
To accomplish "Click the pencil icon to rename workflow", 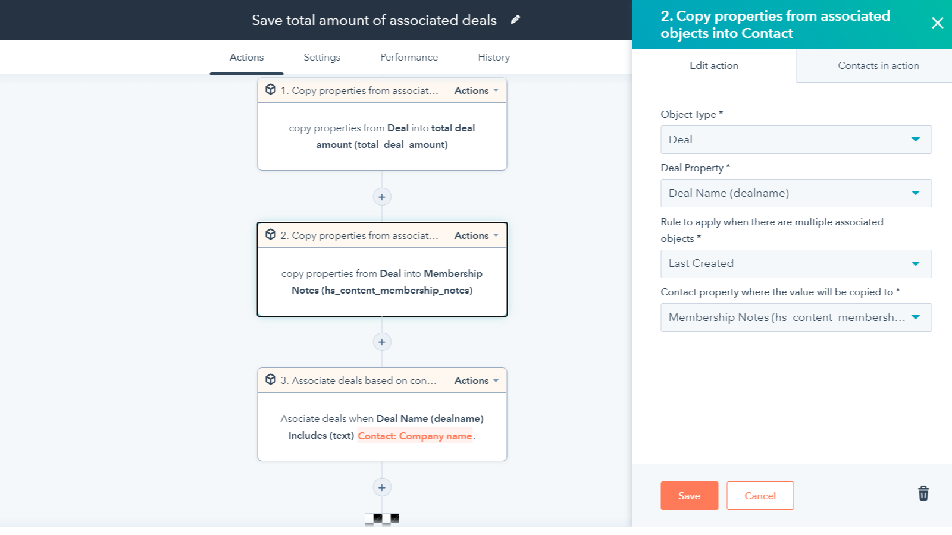I will [x=515, y=20].
